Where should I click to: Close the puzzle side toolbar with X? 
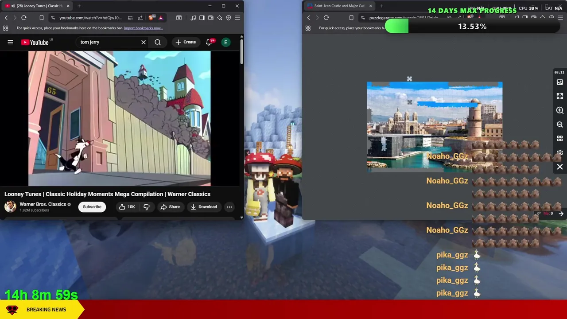(560, 167)
